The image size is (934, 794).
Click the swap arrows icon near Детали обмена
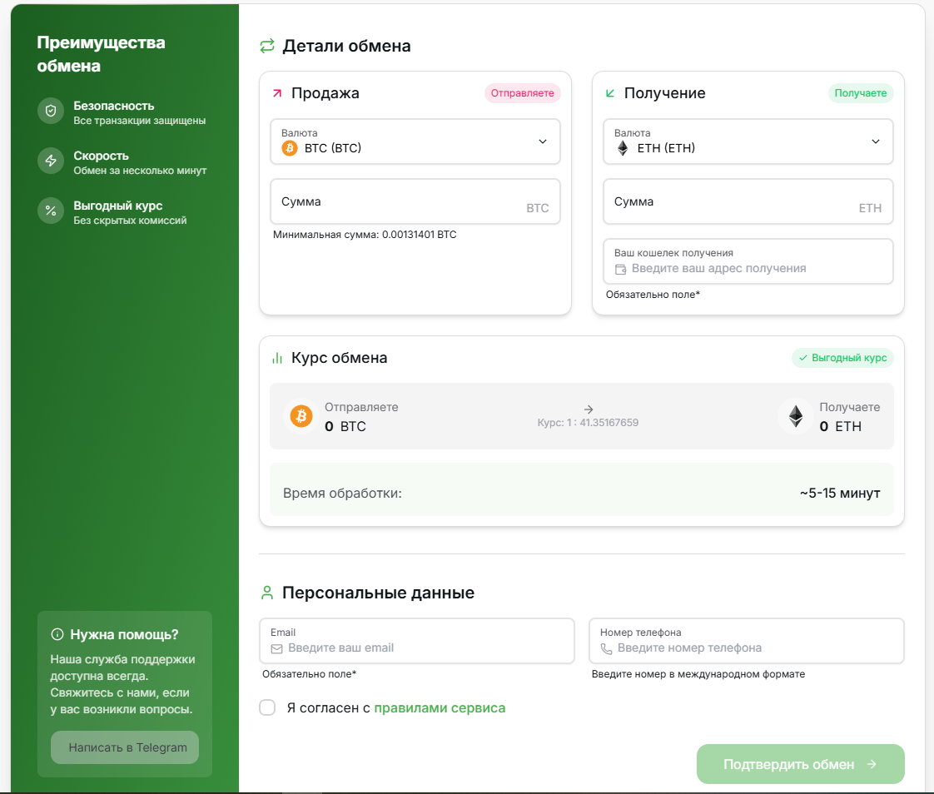[267, 47]
